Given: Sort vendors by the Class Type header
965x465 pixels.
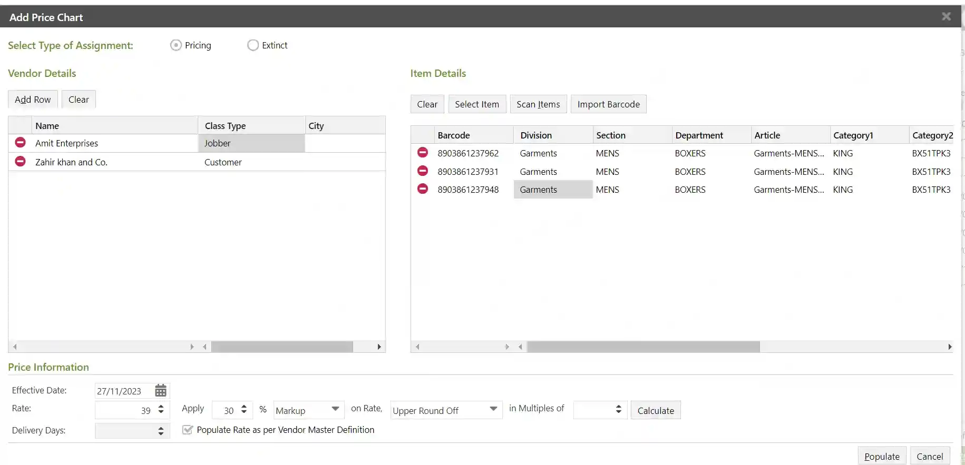Looking at the screenshot, I should 252,126.
